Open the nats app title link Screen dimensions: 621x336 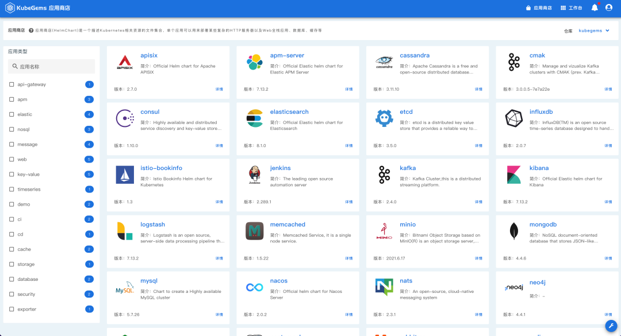pos(406,281)
